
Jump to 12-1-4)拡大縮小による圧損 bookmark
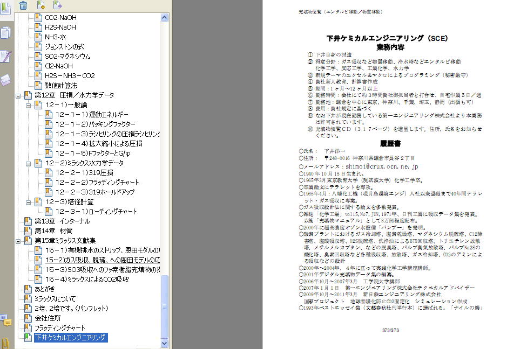[99, 144]
